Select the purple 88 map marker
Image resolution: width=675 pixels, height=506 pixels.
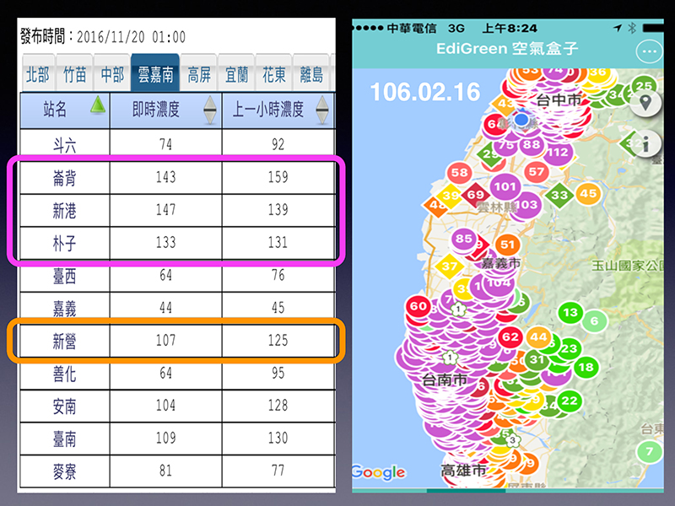pos(532,144)
